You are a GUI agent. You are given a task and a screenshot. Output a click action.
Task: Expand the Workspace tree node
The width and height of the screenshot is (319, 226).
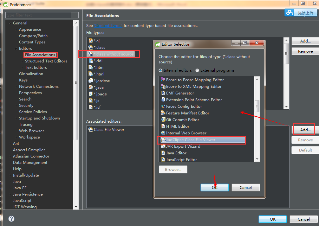[16, 137]
